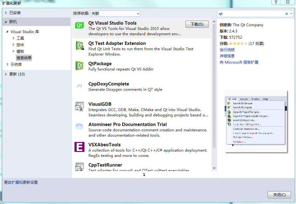Select the 模板 tree item label
Viewport: 296px width, 204px height.
(20, 51)
